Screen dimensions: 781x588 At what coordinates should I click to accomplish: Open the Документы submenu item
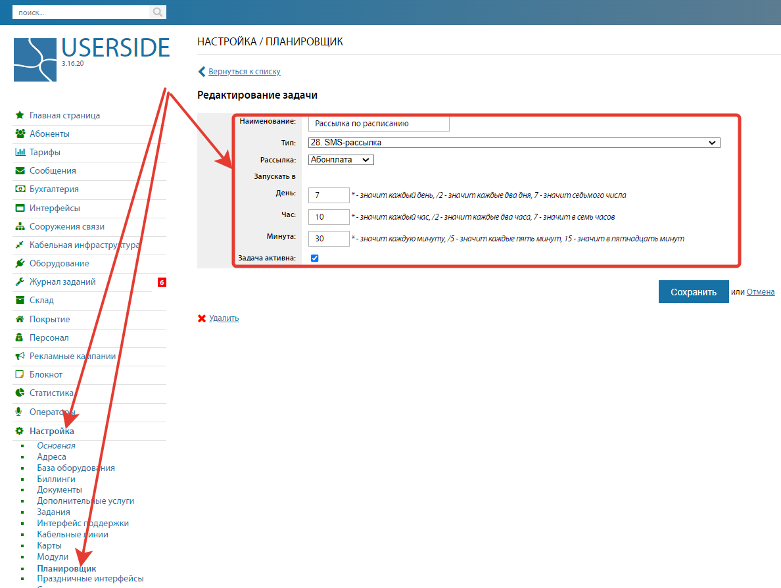tap(59, 490)
